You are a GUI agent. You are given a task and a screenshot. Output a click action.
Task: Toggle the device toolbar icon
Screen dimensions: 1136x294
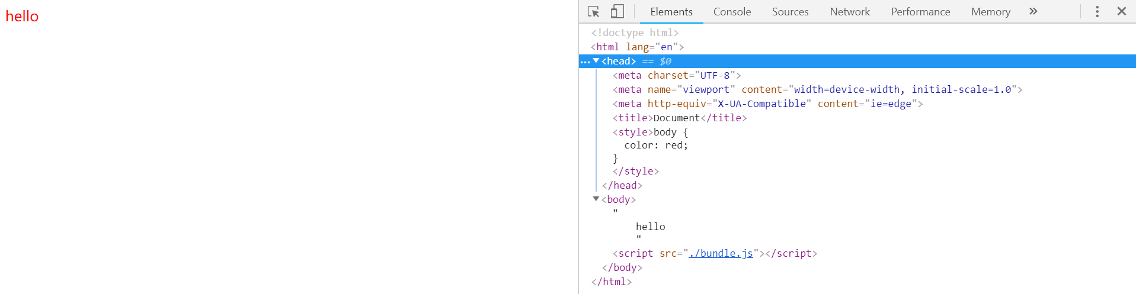617,11
